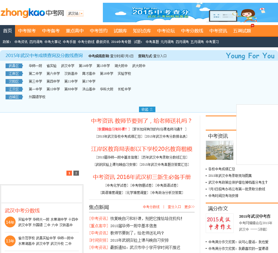Switch to carousel slide 2

tap(76, 173)
